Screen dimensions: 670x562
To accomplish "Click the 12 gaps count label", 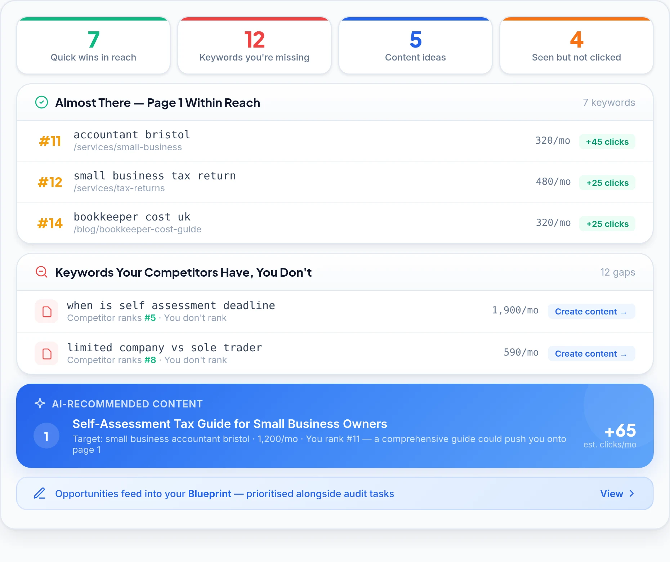I will 618,272.
